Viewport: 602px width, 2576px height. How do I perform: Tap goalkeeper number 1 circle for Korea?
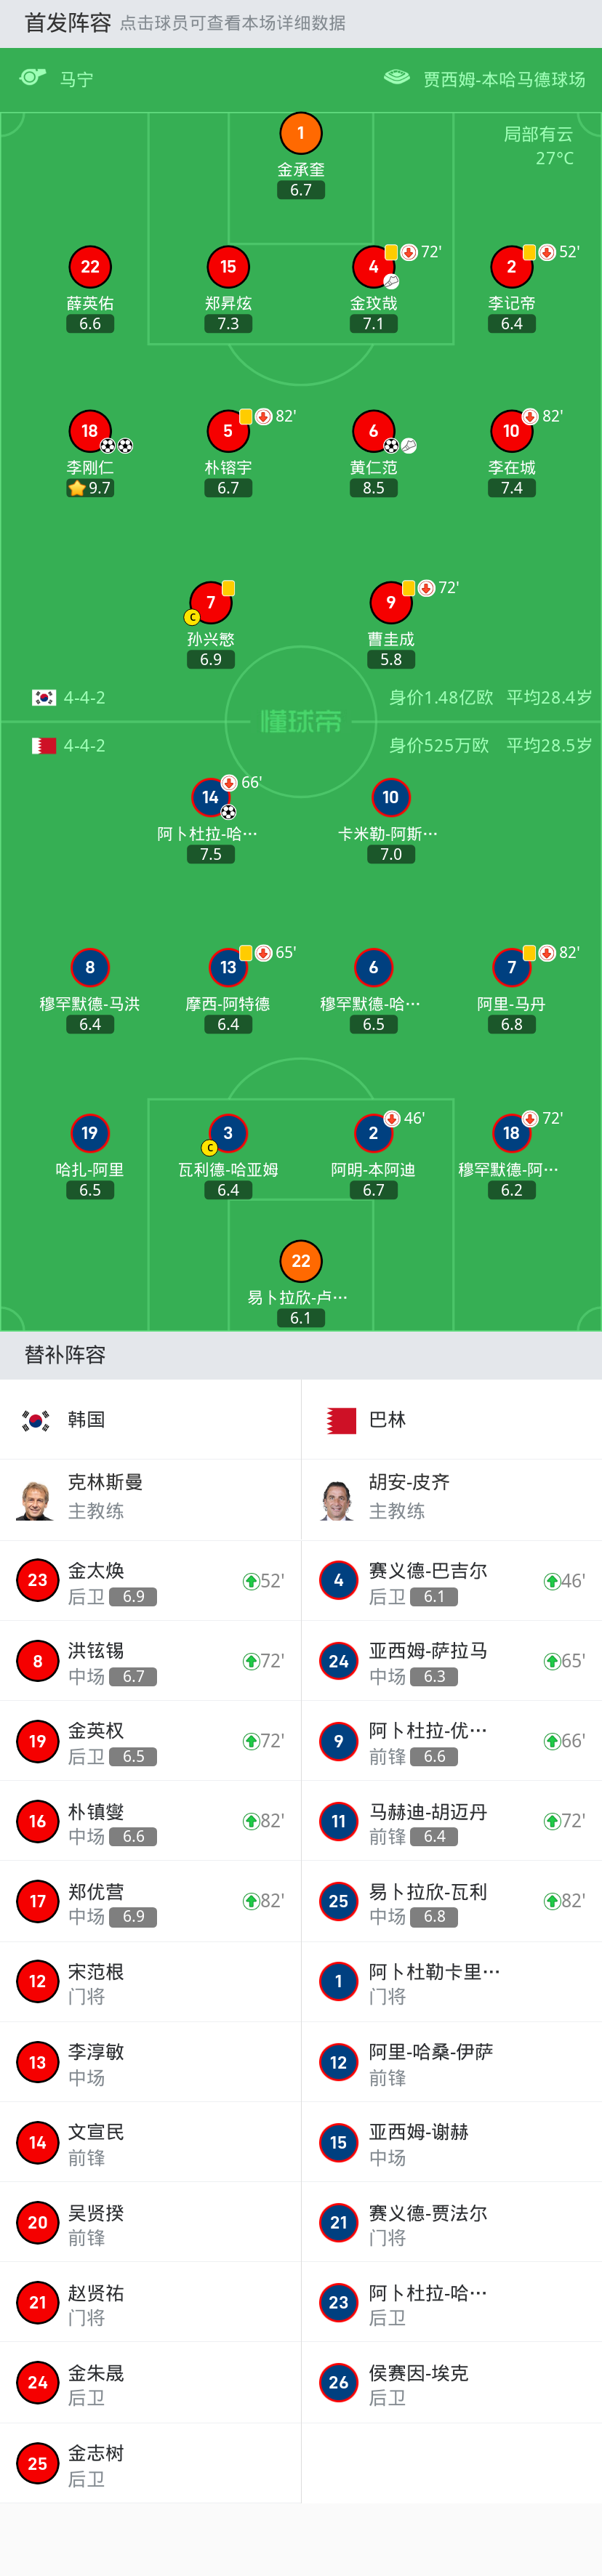point(300,133)
